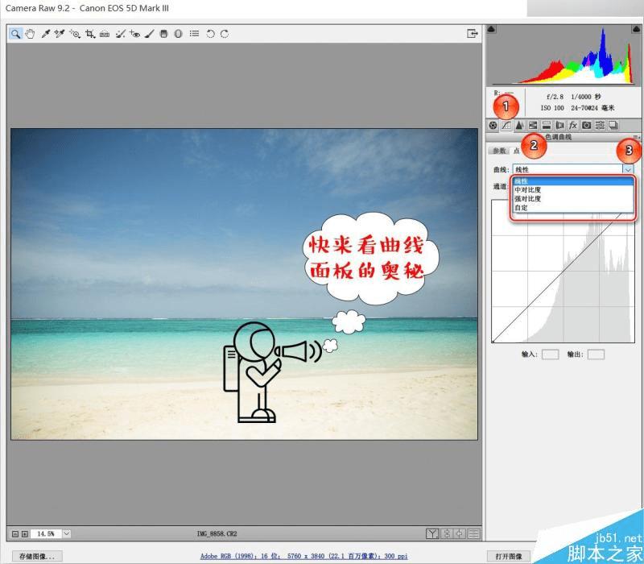Rotate image 90 degrees clockwise
Image resolution: width=644 pixels, height=564 pixels.
click(225, 34)
